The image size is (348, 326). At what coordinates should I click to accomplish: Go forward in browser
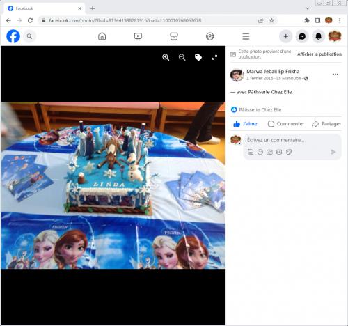19,20
